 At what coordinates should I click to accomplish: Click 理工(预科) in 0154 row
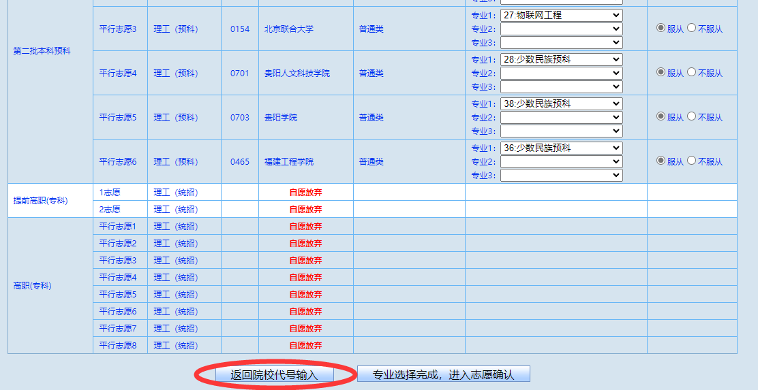point(176,29)
